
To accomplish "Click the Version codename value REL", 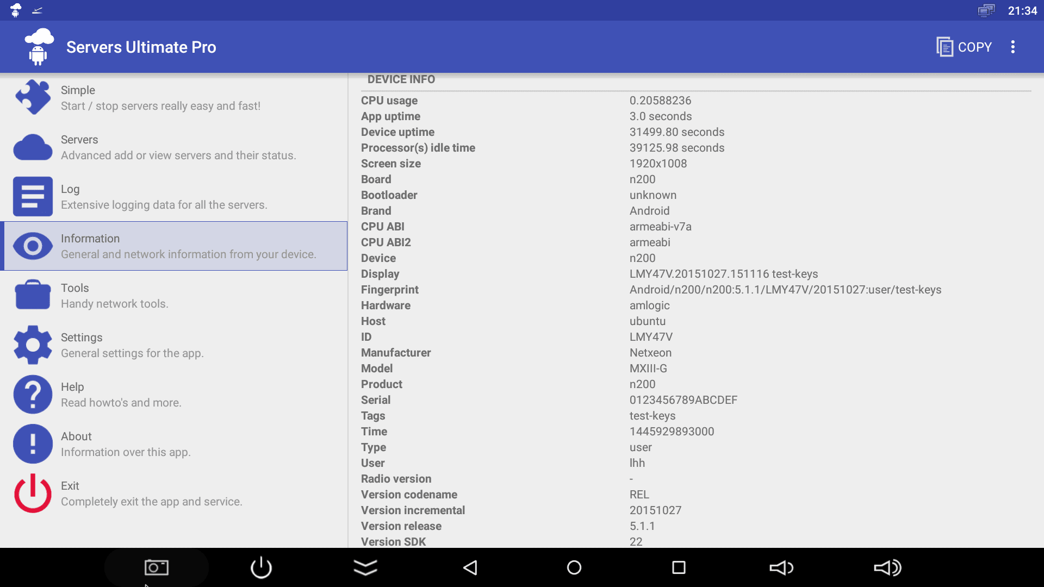I will pyautogui.click(x=639, y=495).
